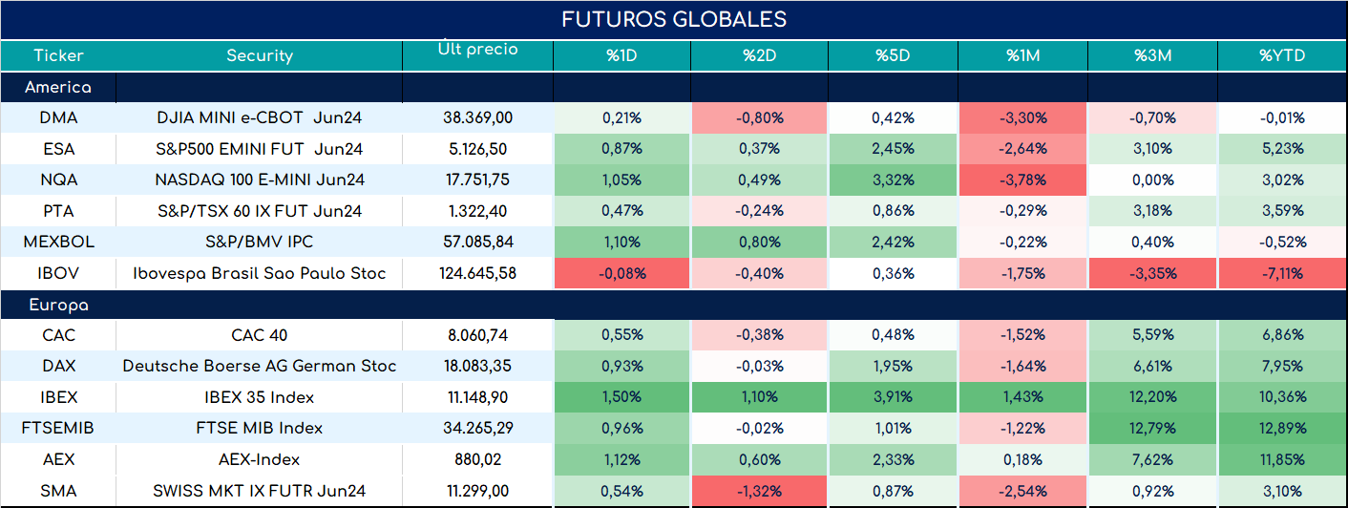Click the Ticker column header
1348x508 pixels.
click(x=58, y=55)
